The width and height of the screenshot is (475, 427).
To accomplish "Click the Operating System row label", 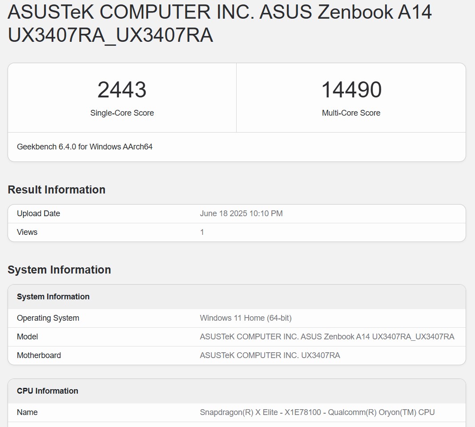I will [x=48, y=318].
